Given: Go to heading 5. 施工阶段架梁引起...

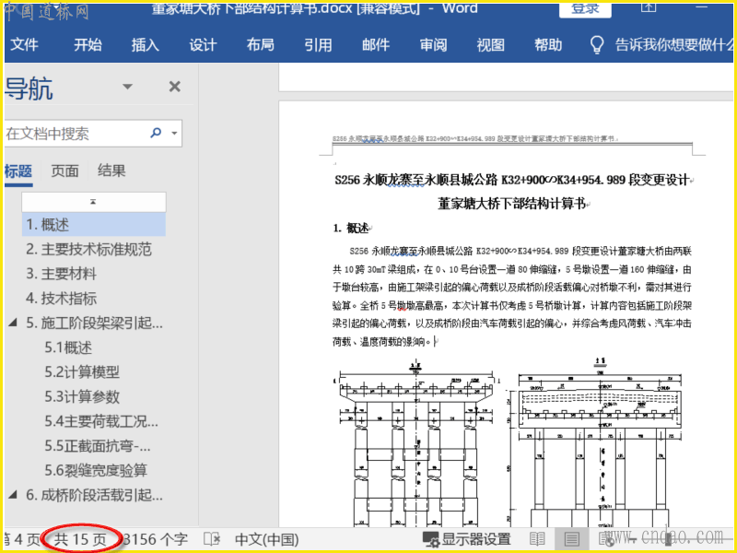Looking at the screenshot, I should point(95,324).
